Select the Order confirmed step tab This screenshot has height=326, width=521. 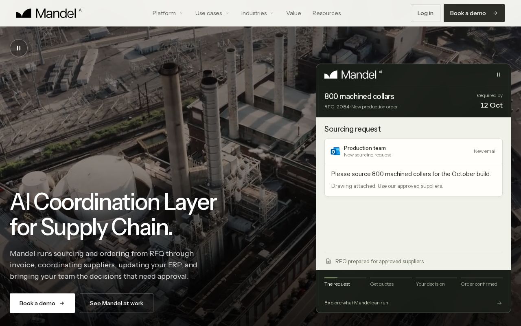(x=482, y=282)
